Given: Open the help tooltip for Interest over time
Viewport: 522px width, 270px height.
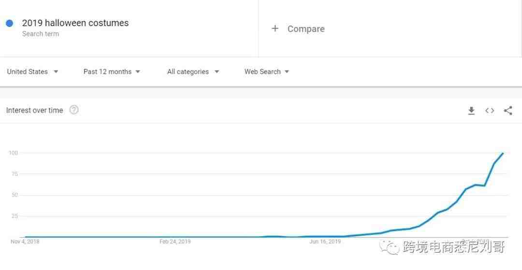Looking at the screenshot, I should click(x=74, y=110).
